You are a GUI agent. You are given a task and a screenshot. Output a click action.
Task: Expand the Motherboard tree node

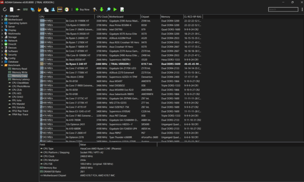coord(2,19)
